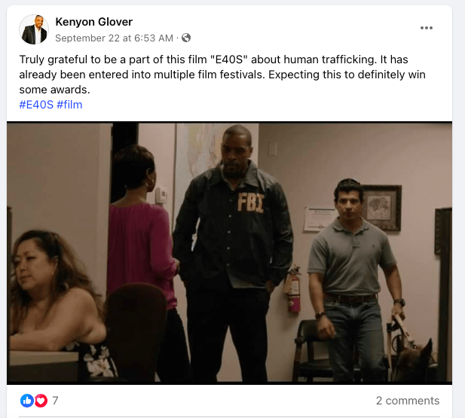Click the post text about human trafficking film

click(222, 75)
